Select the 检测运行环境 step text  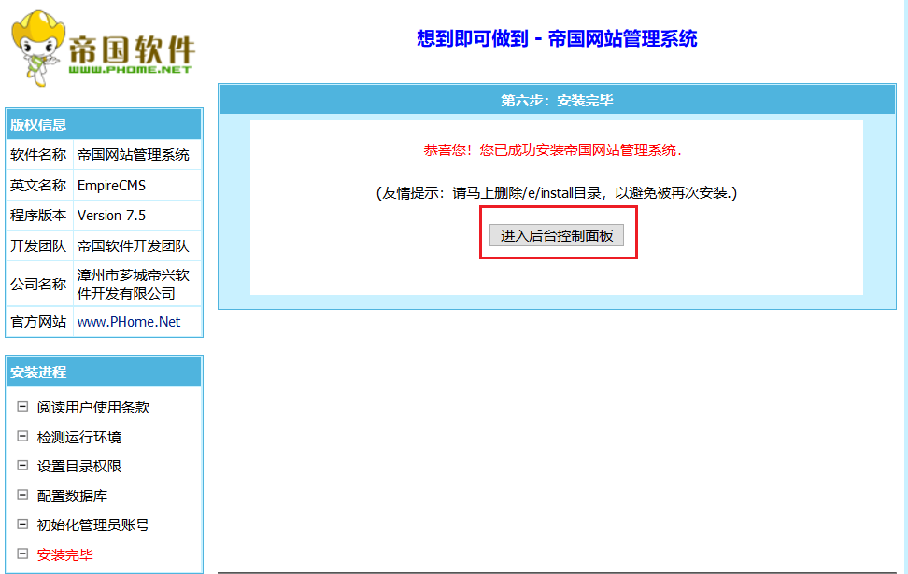(79, 437)
